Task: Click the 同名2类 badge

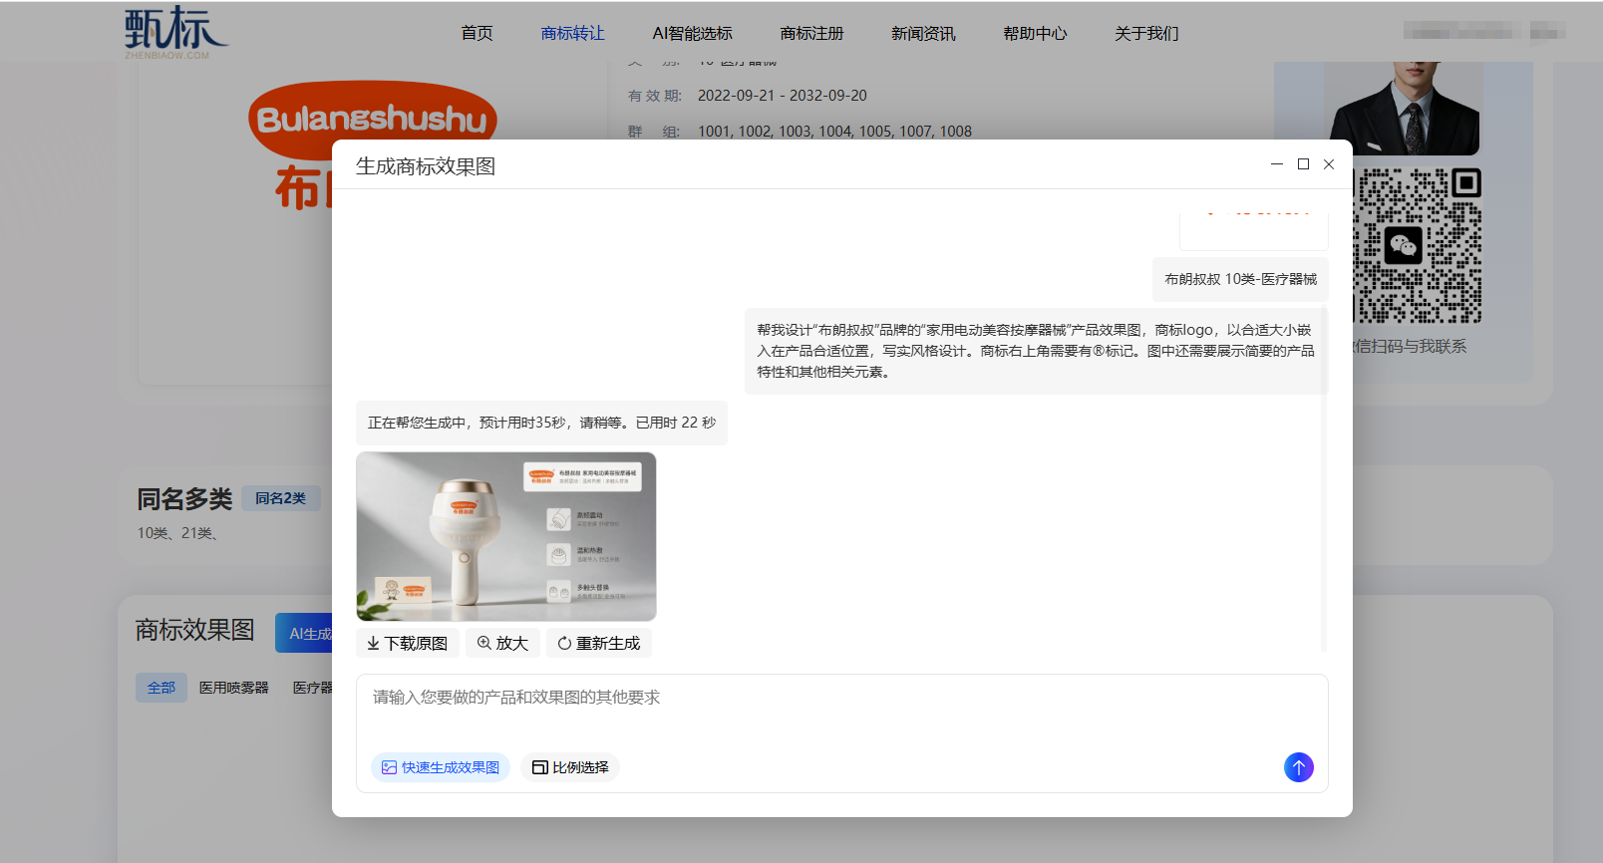Action: click(x=280, y=498)
